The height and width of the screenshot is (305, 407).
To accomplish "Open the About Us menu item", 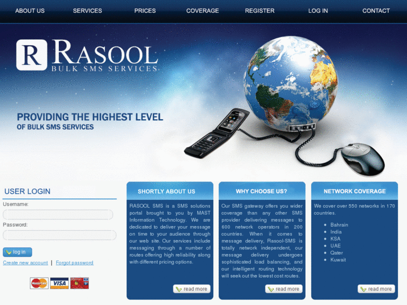I will (x=30, y=11).
